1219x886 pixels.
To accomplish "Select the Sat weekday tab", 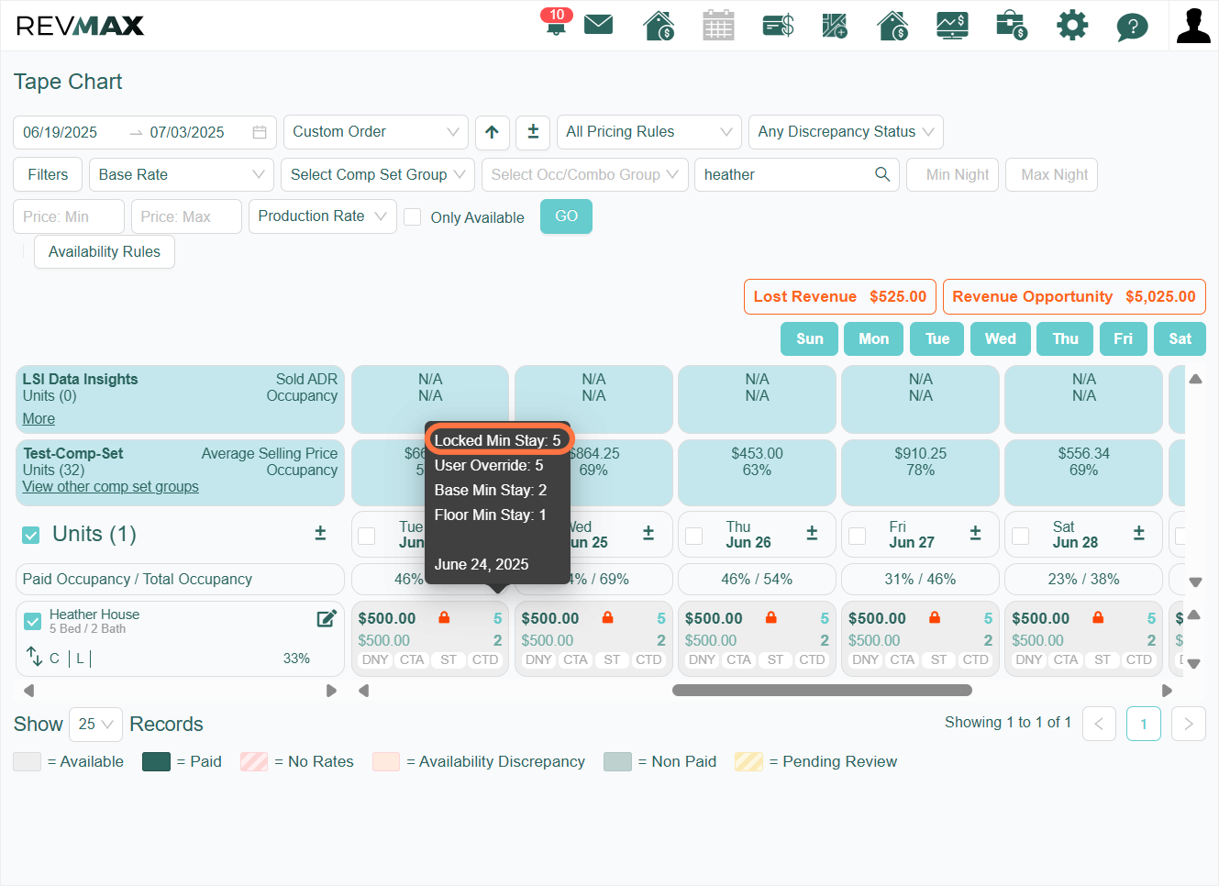I will (x=1180, y=338).
